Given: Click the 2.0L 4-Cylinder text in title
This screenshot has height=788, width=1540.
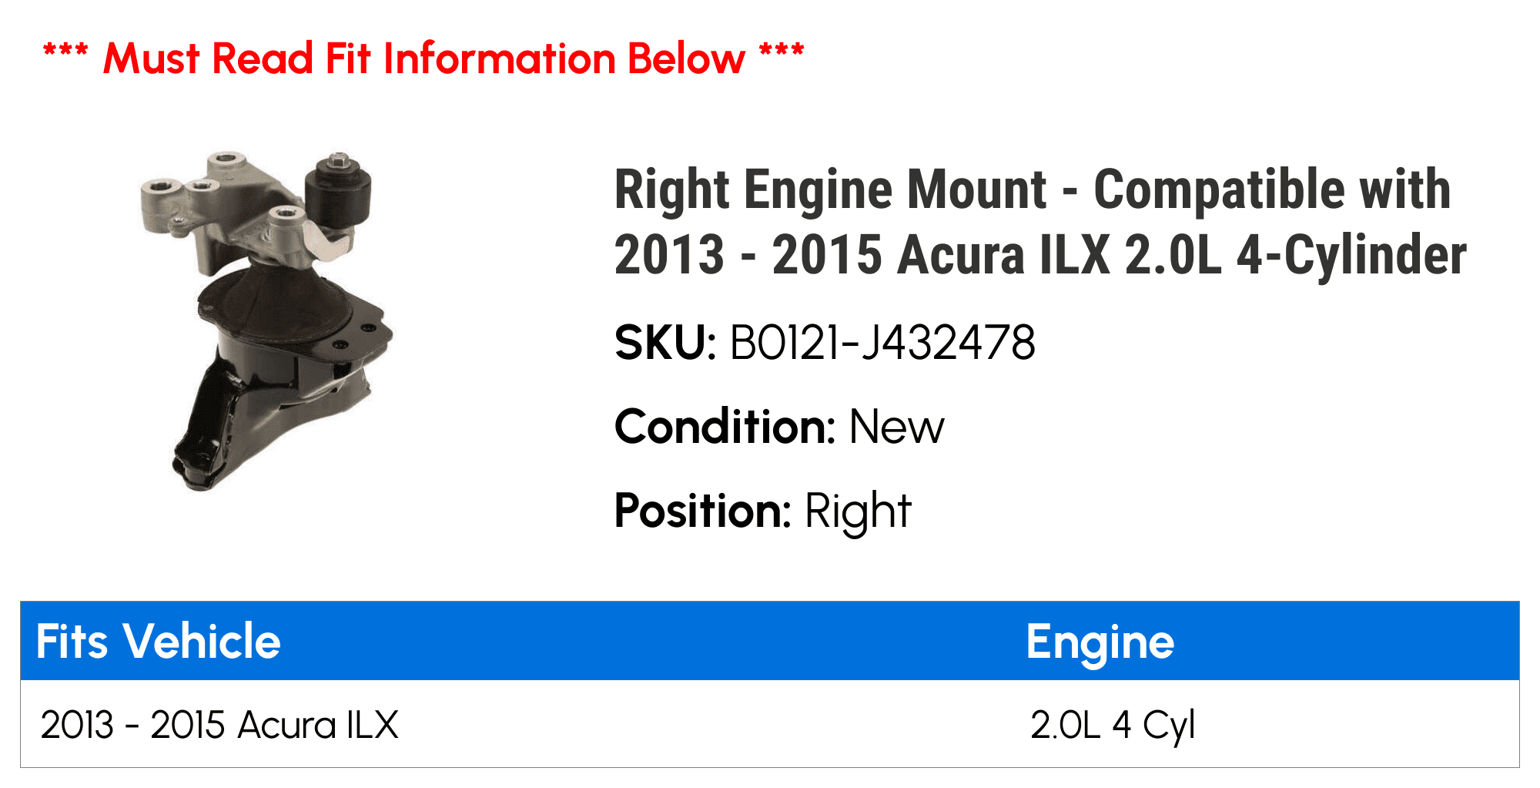Looking at the screenshot, I should point(1296,255).
